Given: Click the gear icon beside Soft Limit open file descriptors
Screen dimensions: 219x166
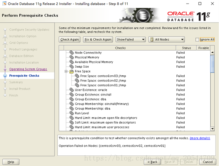Looking at the screenshot, I should [x=72, y=122].
